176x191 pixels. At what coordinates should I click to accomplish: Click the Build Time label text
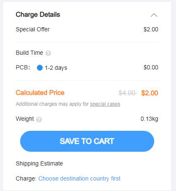click(x=29, y=53)
